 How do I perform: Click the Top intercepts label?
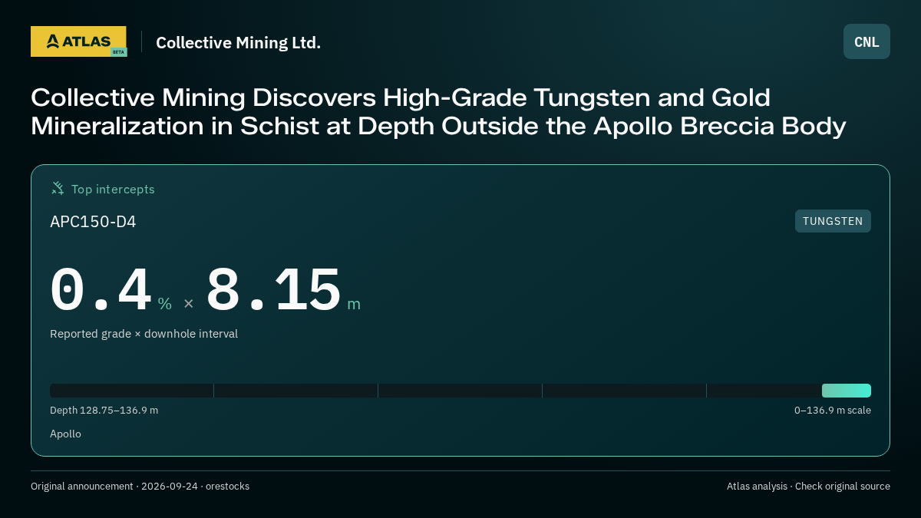pos(113,189)
